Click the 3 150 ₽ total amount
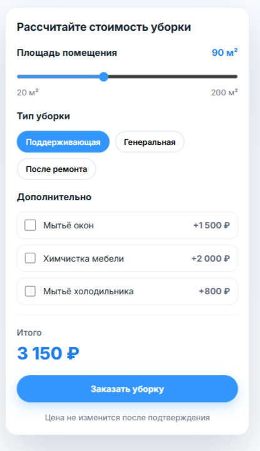This screenshot has height=451, width=260. [48, 353]
